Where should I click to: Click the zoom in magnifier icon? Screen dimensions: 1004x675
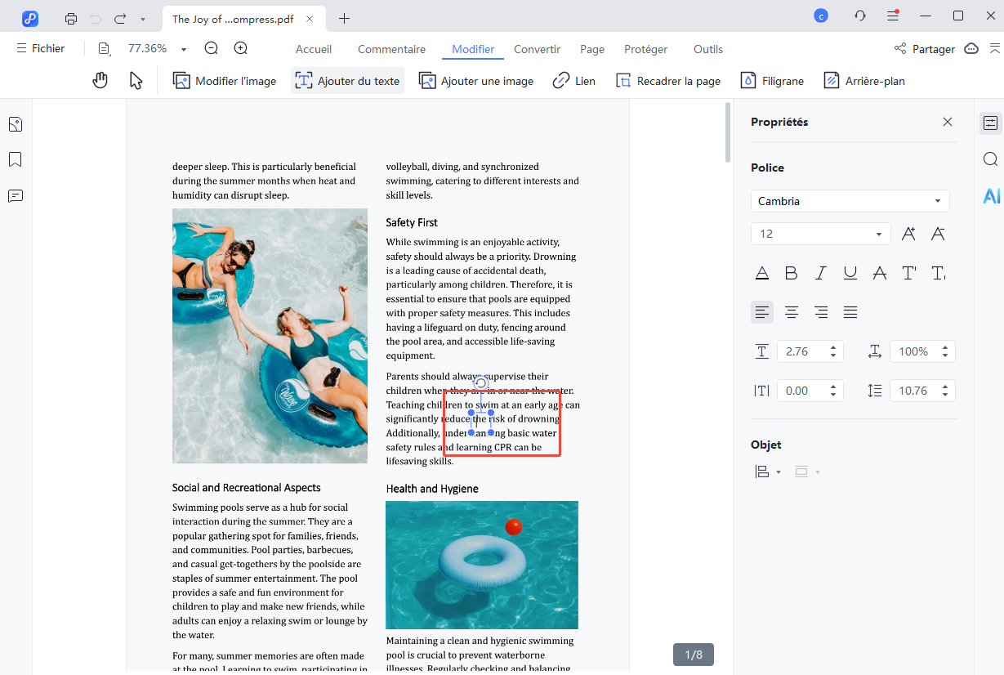[240, 49]
